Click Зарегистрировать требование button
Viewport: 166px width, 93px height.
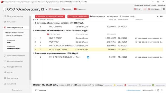[50, 17]
